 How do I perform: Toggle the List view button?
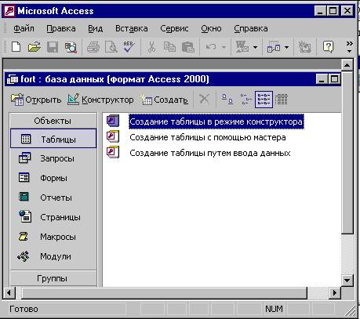(x=264, y=100)
